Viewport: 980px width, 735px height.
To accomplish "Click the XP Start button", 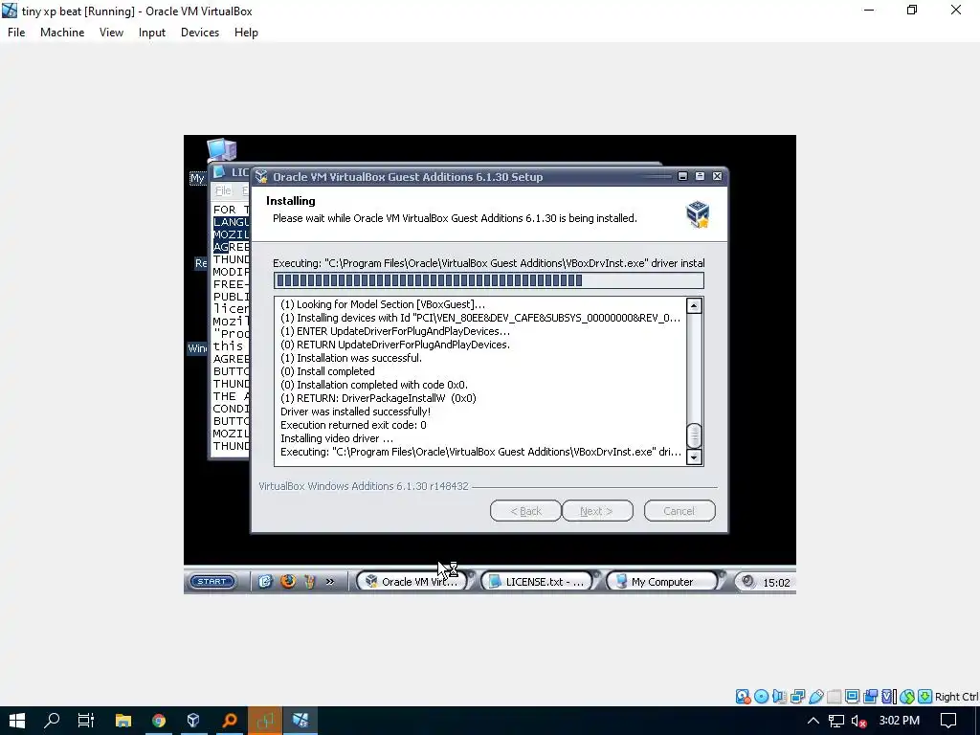I will point(212,581).
